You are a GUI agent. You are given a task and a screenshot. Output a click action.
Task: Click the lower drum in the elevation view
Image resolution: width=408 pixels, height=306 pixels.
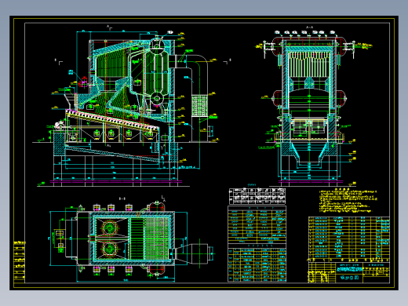click(x=157, y=99)
